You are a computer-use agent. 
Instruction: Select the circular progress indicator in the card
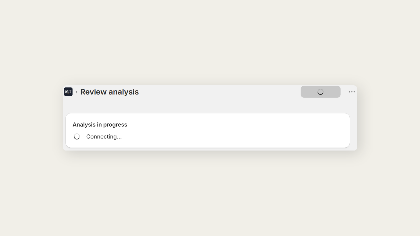pyautogui.click(x=77, y=137)
